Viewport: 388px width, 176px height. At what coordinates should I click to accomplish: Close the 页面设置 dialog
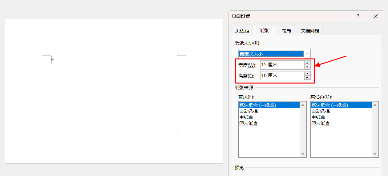point(376,16)
